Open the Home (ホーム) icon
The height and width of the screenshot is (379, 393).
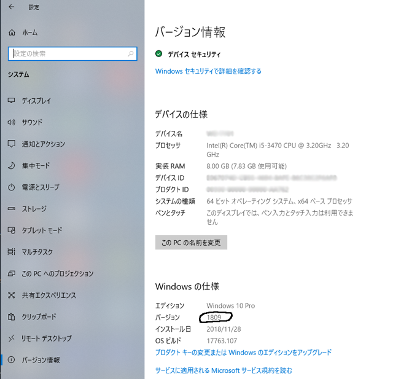coord(12,33)
